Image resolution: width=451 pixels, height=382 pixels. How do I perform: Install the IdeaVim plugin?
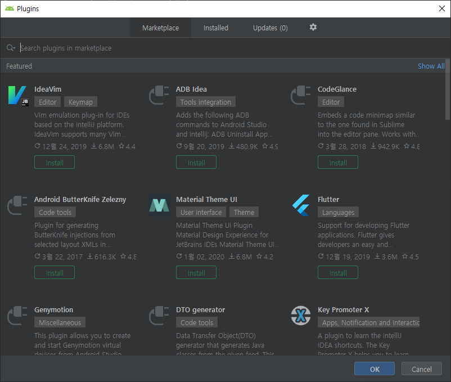point(55,163)
